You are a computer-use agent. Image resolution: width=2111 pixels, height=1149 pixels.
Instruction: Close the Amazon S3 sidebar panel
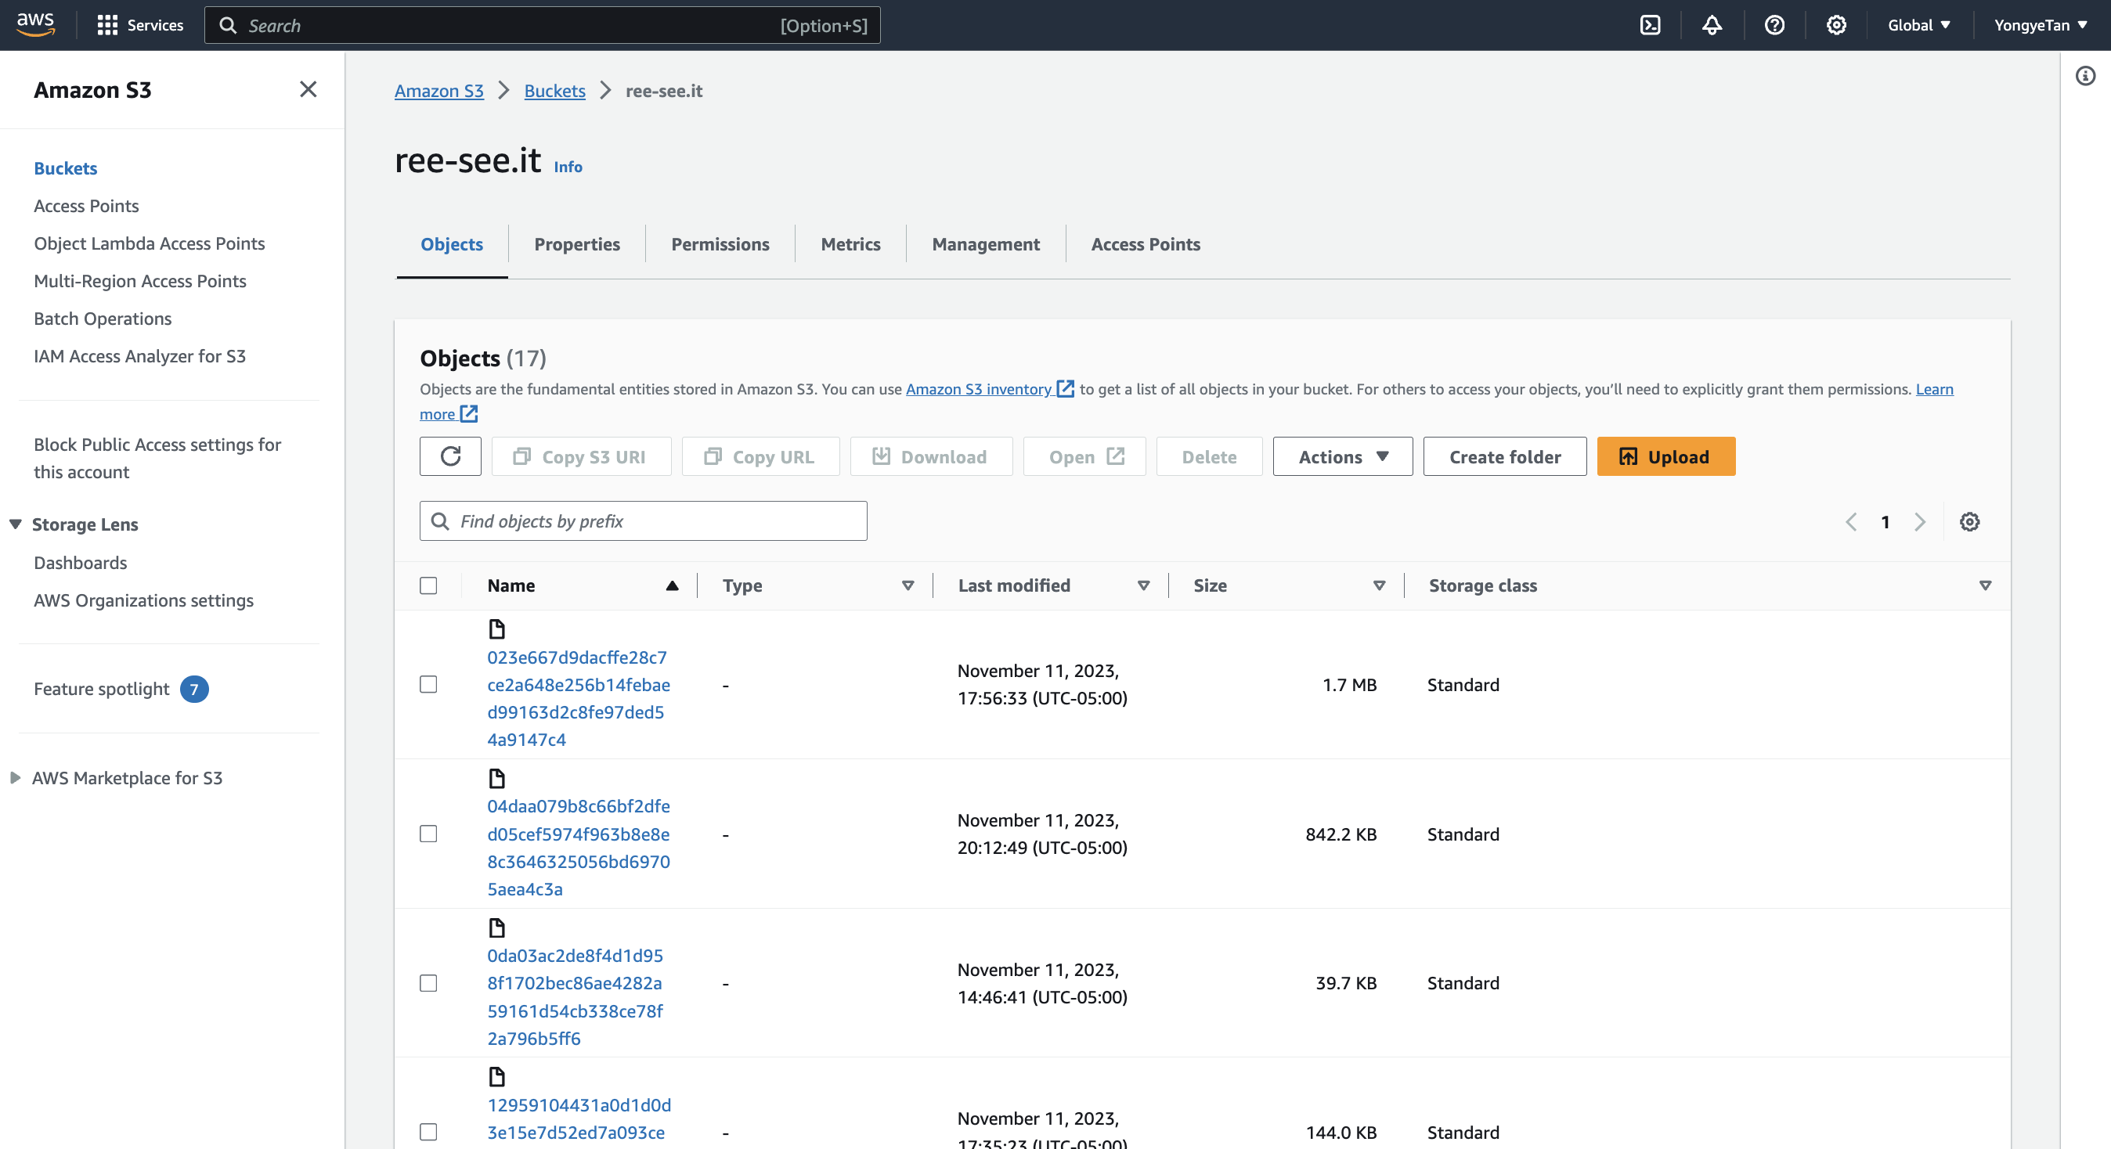coord(309,89)
